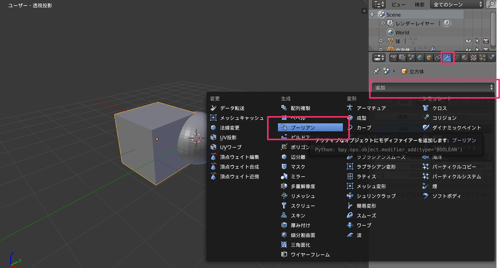500x268 pixels.
Task: Toggle restrict-select arrow for 球
Action: pos(477,41)
